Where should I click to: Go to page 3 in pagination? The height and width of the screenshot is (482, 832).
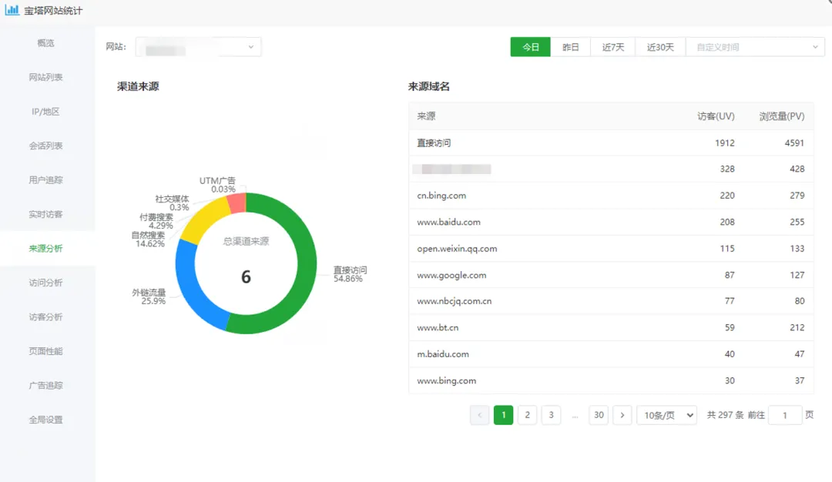coord(552,415)
